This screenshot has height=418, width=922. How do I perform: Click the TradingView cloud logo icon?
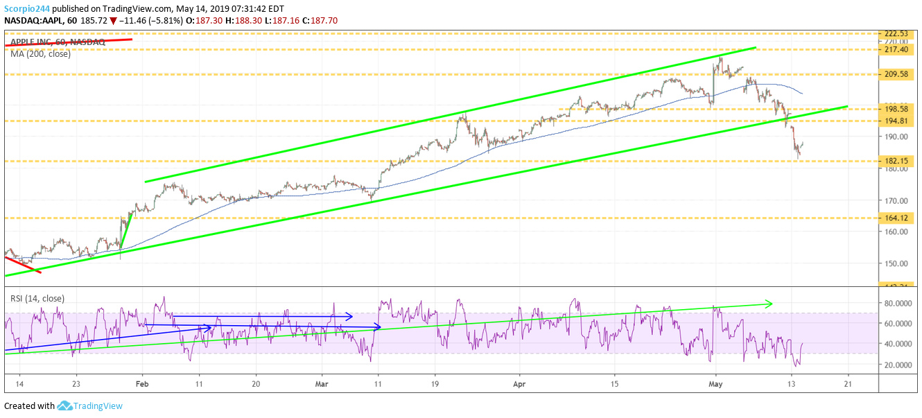click(66, 406)
